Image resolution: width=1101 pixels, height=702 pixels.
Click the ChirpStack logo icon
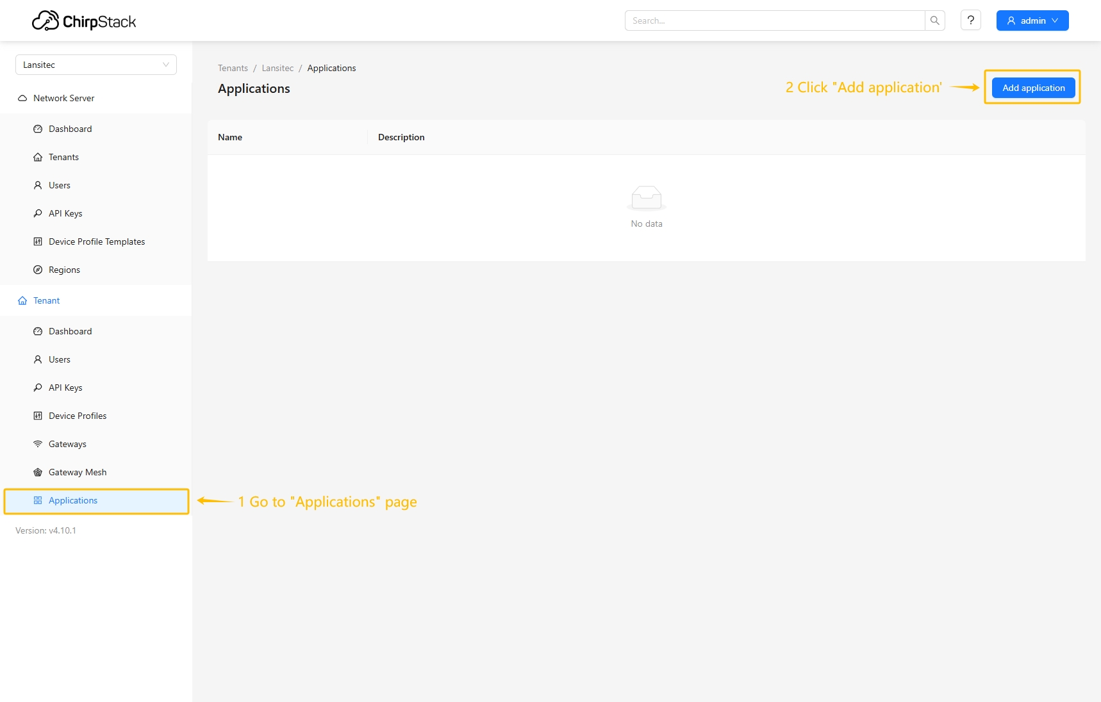point(45,21)
